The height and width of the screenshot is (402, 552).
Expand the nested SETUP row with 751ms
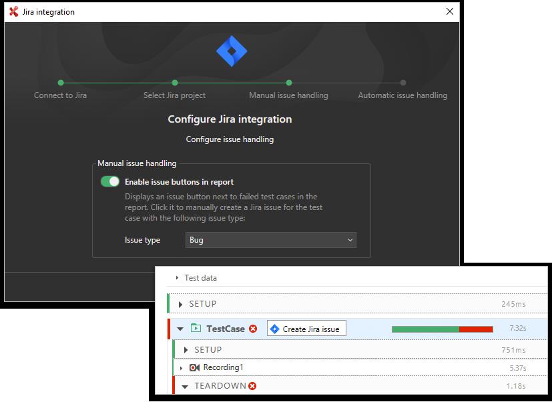(186, 350)
